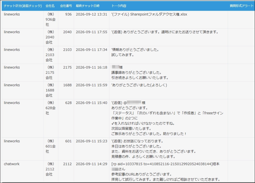
Task: Click company number 2040 cell
Action: 66,37
